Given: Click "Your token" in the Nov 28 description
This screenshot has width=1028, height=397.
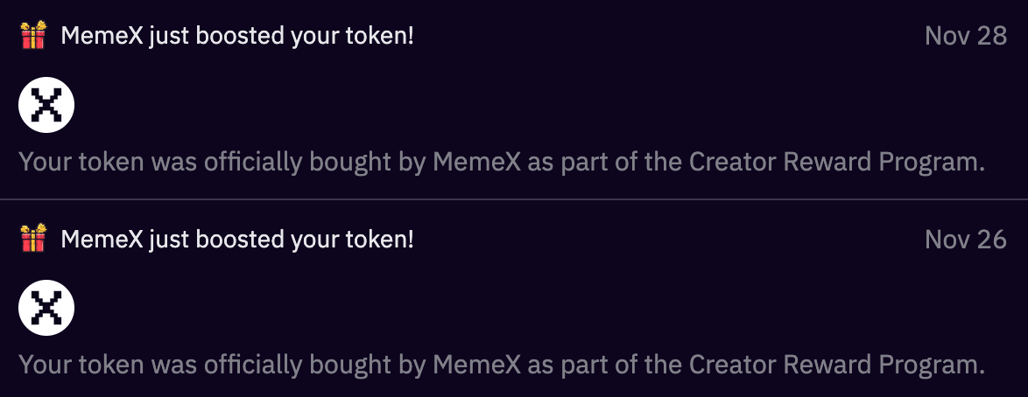Looking at the screenshot, I should pos(73,162).
